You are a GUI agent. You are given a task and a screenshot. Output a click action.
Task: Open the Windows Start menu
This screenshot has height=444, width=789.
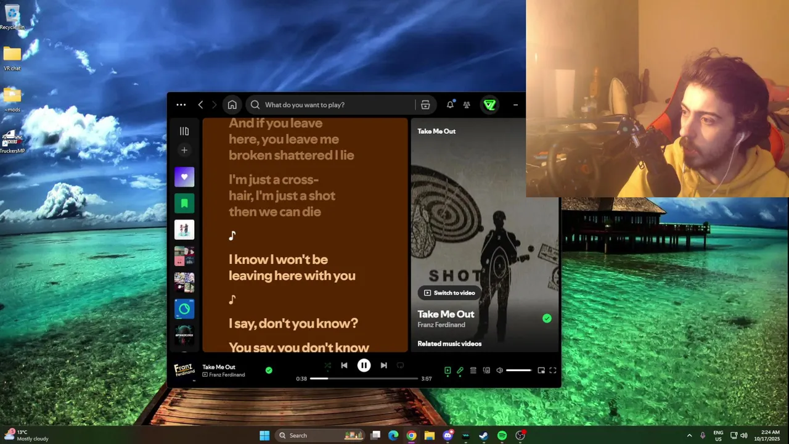[264, 435]
